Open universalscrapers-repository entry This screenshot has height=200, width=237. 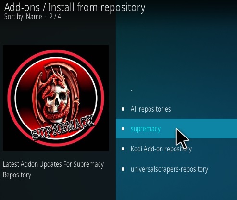pos(169,169)
